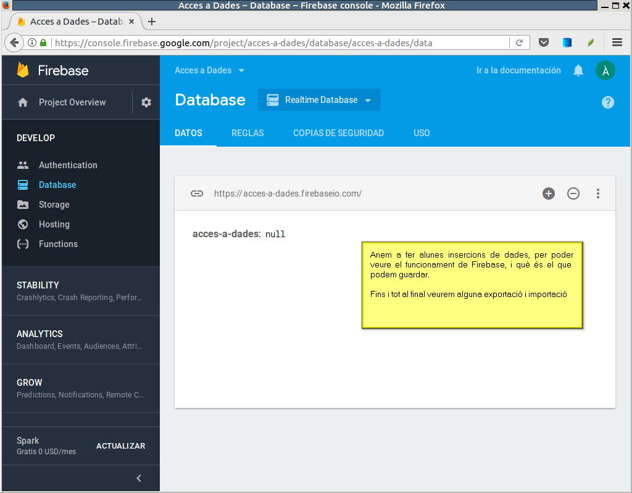Click the database URL link icon
This screenshot has height=493, width=632.
[x=197, y=194]
